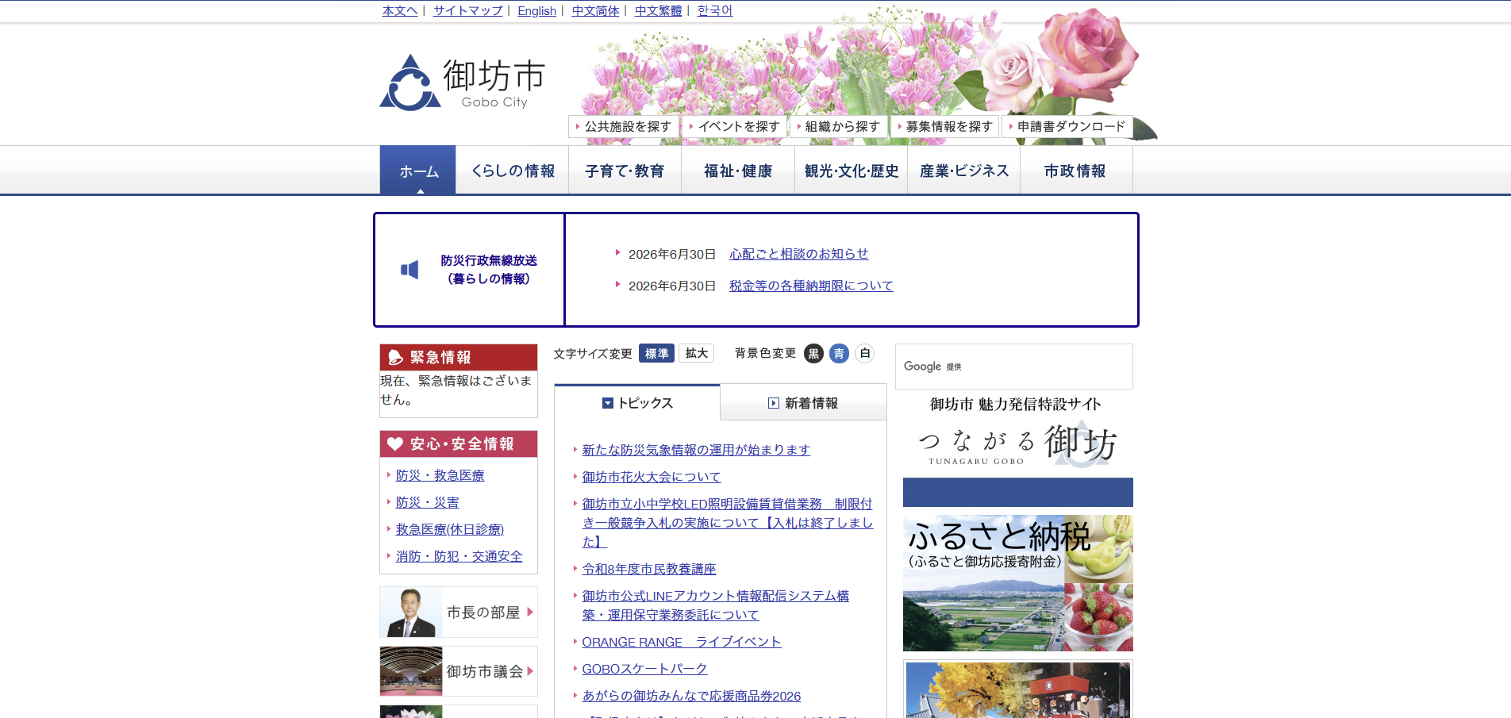This screenshot has width=1511, height=718.
Task: Click the arrow icon next to 市長の部屋
Action: click(x=530, y=612)
